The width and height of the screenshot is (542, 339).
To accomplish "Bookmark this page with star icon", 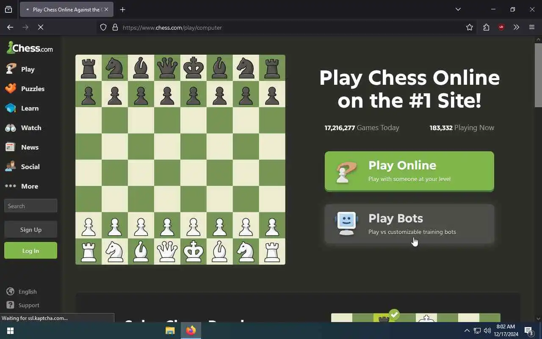I will [470, 27].
